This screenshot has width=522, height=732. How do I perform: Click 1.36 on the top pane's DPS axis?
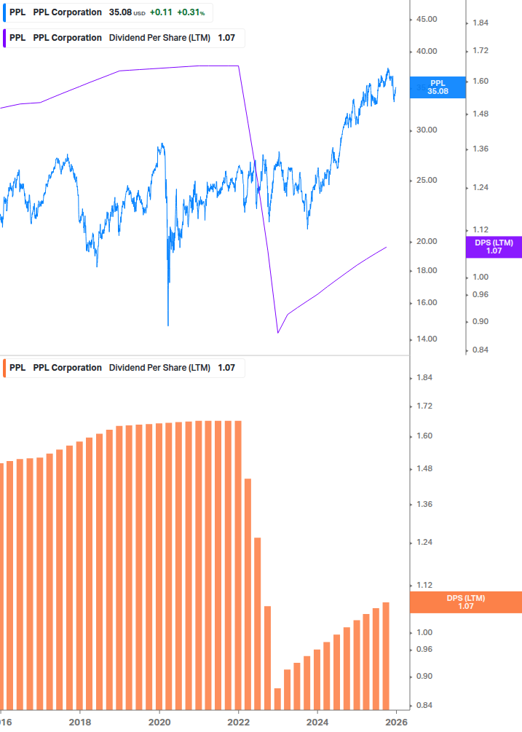tap(481, 149)
